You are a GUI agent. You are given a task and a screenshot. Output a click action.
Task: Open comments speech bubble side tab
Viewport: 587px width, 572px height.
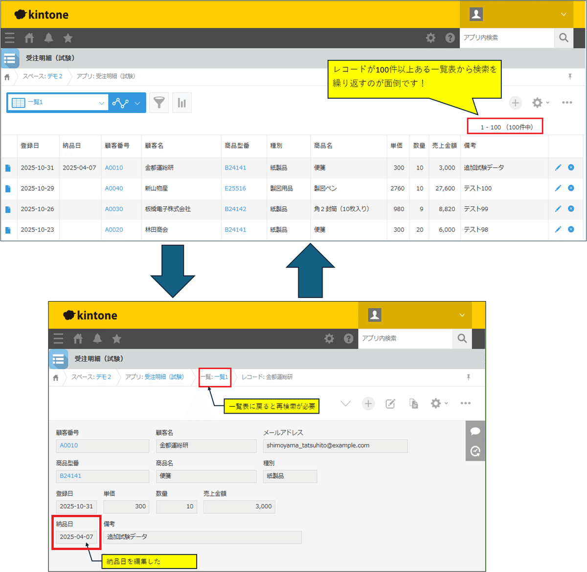pyautogui.click(x=475, y=431)
